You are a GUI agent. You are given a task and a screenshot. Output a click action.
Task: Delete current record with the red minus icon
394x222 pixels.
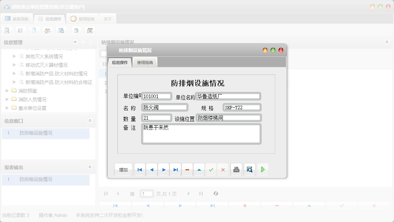click(187, 169)
